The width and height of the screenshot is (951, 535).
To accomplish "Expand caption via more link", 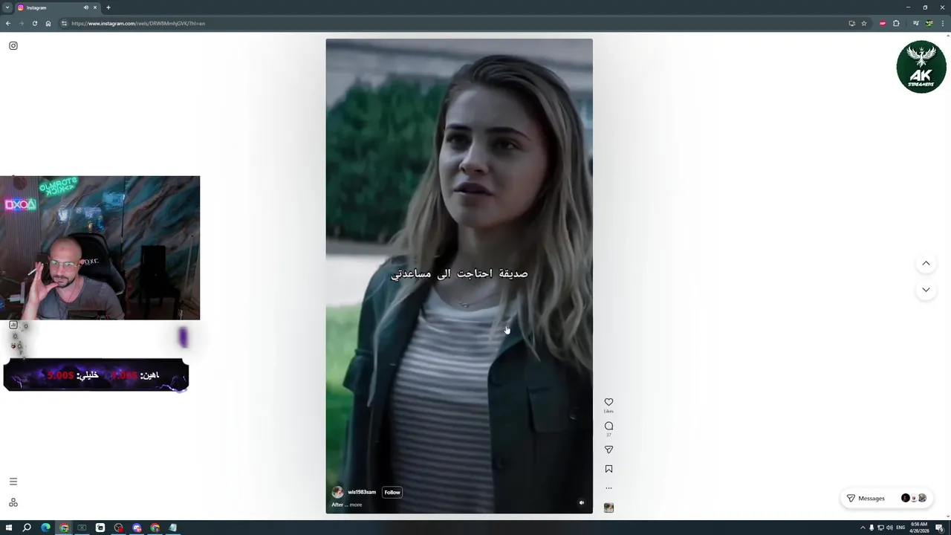I will tap(355, 505).
